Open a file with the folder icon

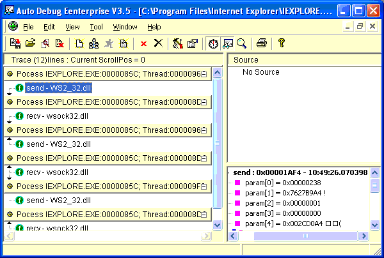click(30, 43)
